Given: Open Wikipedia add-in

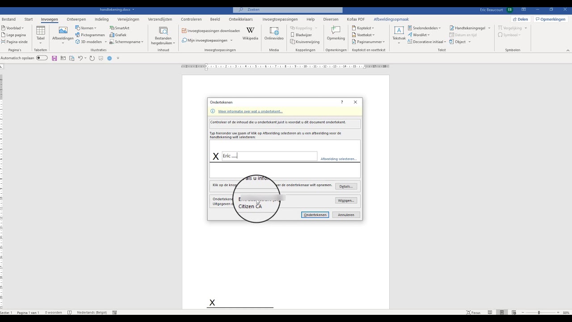Looking at the screenshot, I should [250, 34].
